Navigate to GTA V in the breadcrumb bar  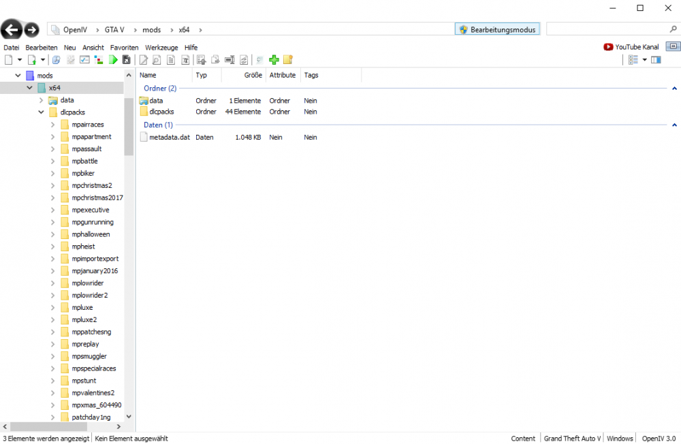coord(112,29)
